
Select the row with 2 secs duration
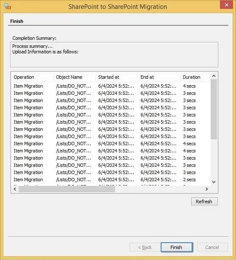(111, 180)
